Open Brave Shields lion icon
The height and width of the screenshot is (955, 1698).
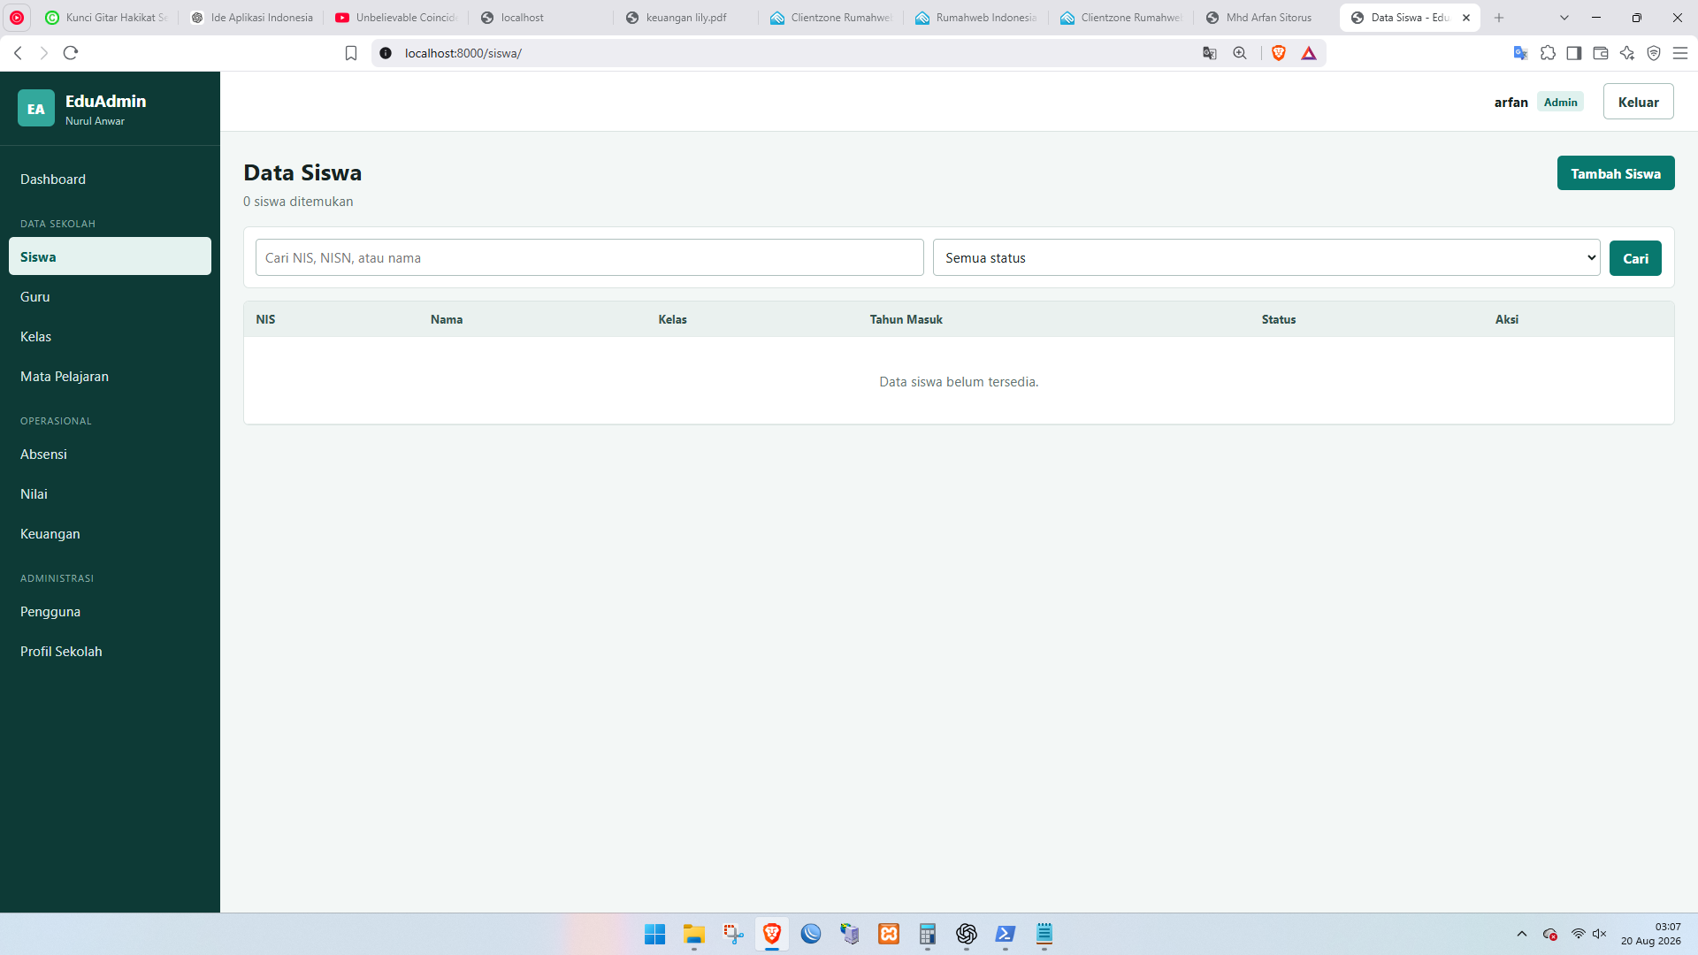tap(1279, 53)
